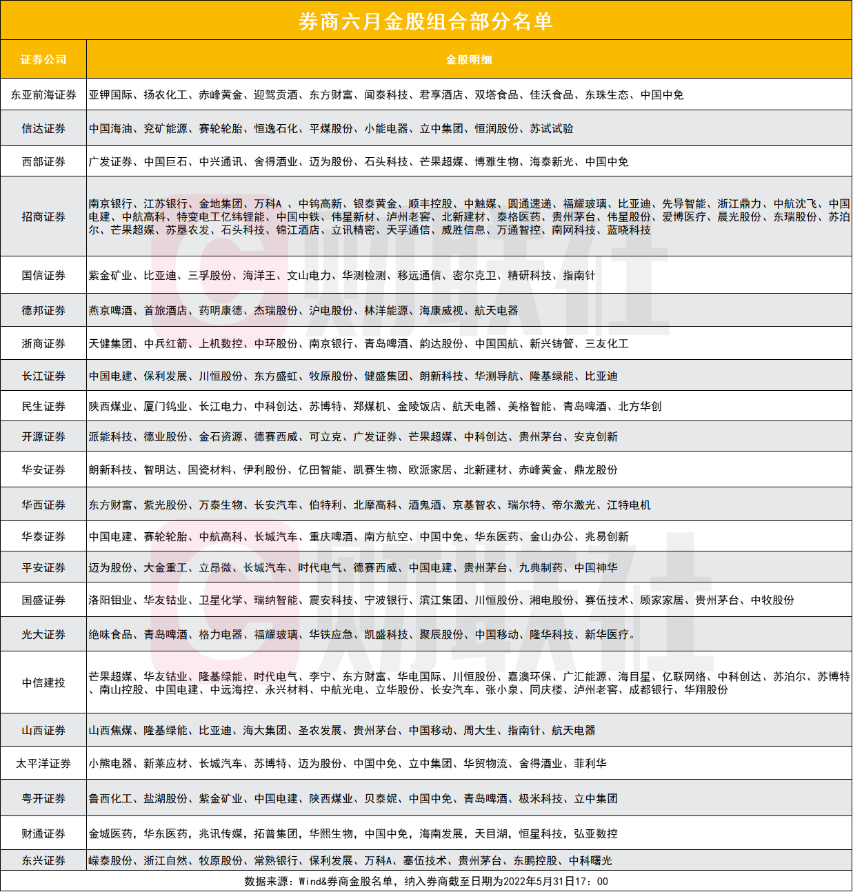Screen dimensions: 853x892
Task: Click 芒果超媒 in 中信建投 row
Action: coord(110,677)
